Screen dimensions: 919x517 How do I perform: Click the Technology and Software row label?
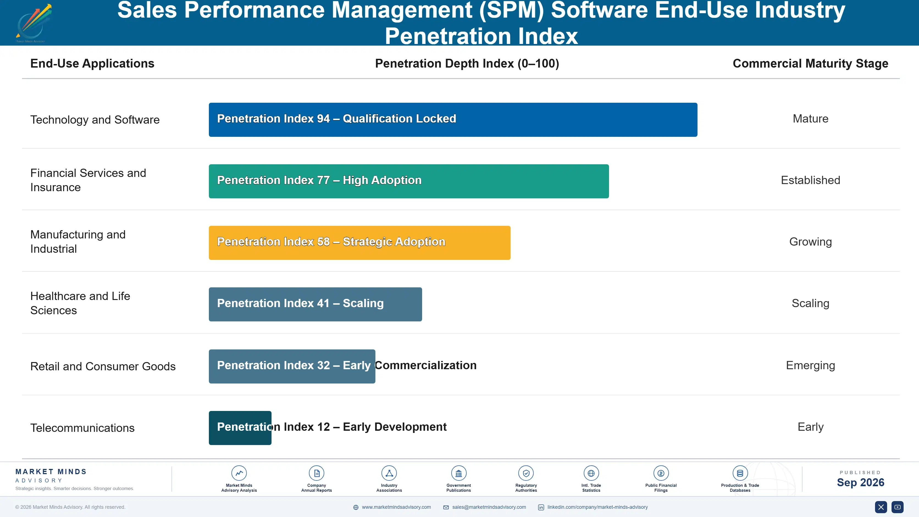coord(95,120)
